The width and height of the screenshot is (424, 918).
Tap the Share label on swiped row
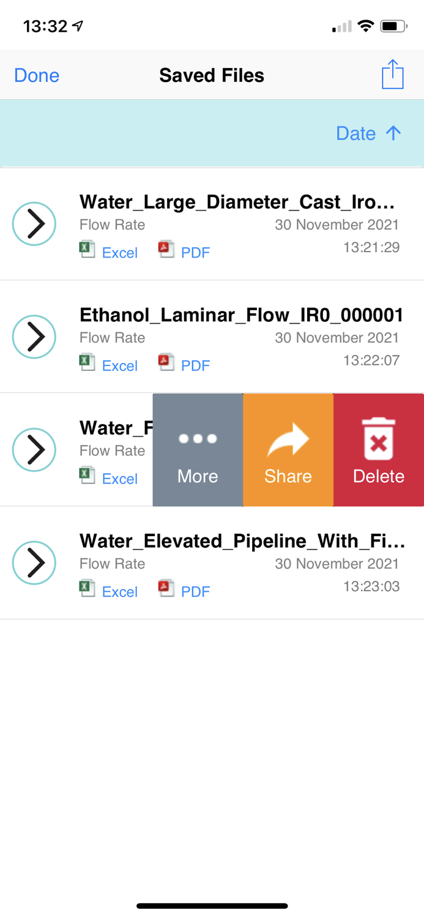click(x=288, y=476)
